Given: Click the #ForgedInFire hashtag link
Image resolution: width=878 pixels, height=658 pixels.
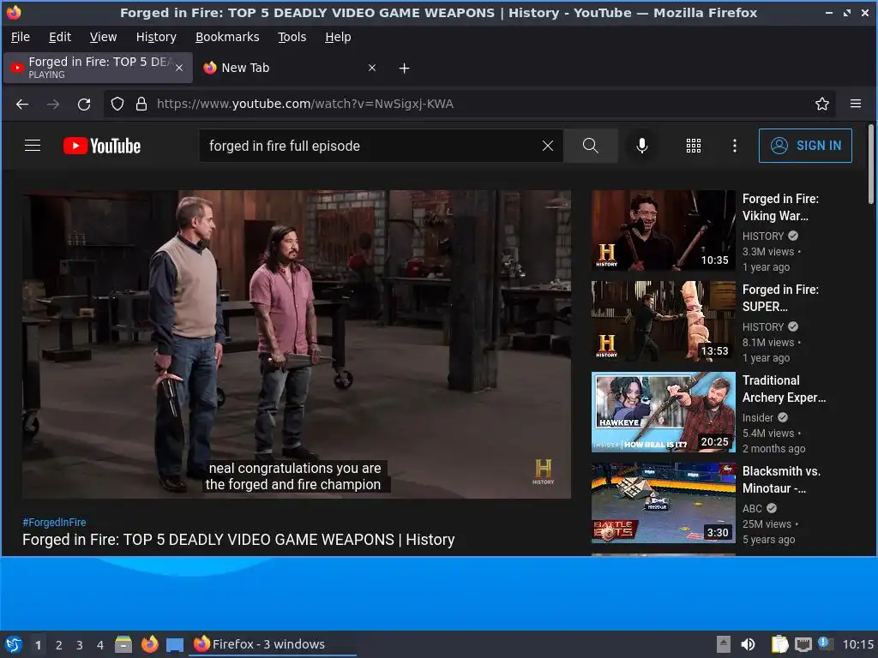Looking at the screenshot, I should click(x=54, y=522).
